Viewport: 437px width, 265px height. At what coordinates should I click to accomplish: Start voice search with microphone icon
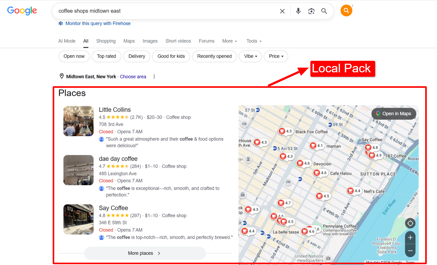tap(298, 11)
